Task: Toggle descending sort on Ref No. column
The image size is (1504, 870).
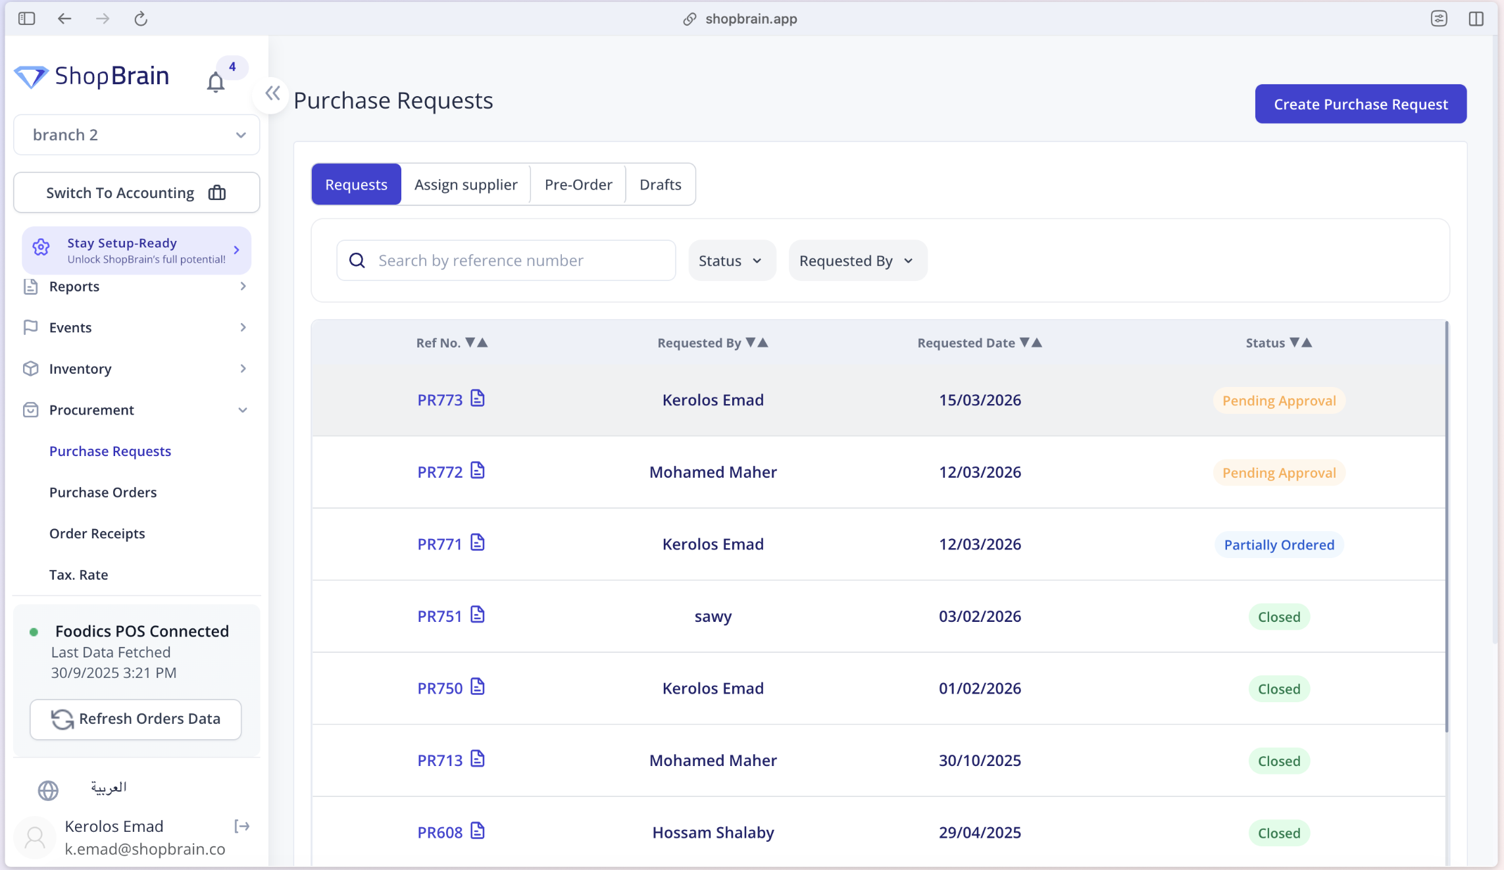Action: pyautogui.click(x=470, y=342)
